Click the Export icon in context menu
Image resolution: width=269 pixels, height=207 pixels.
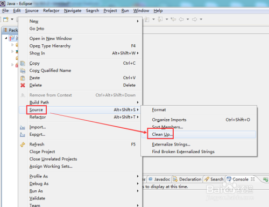pyautogui.click(x=23, y=134)
